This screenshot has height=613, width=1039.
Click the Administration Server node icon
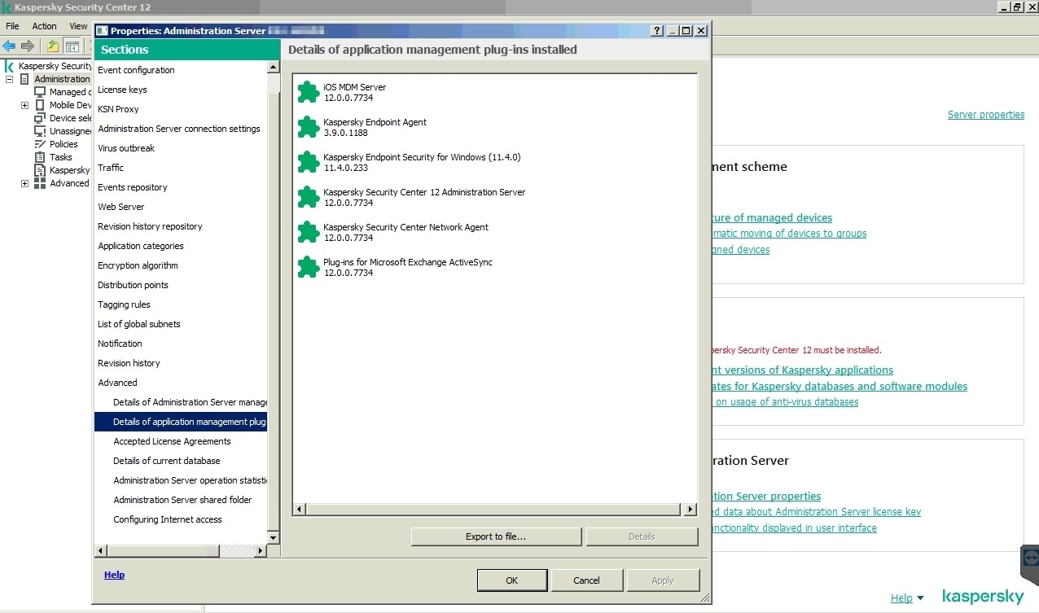click(24, 79)
